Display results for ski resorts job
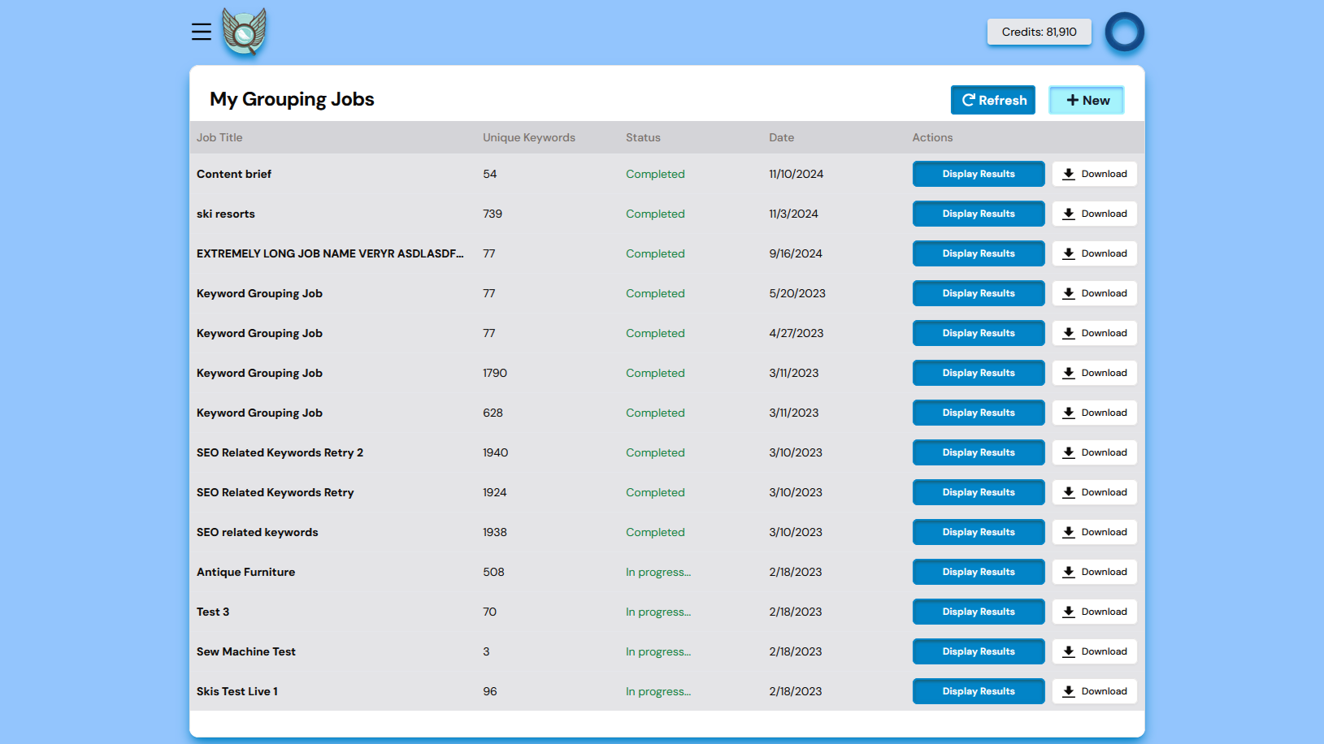This screenshot has width=1324, height=744. pos(978,214)
